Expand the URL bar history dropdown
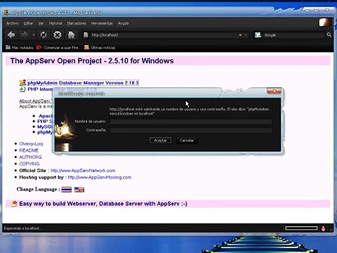 pos(246,35)
